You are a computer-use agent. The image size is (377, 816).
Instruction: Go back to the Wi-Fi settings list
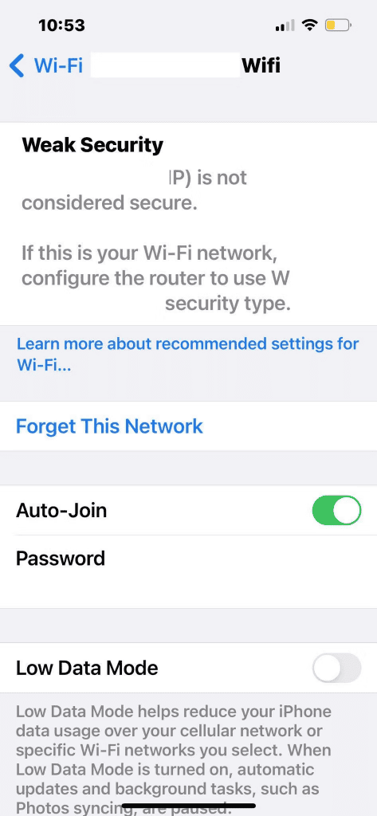click(x=45, y=66)
